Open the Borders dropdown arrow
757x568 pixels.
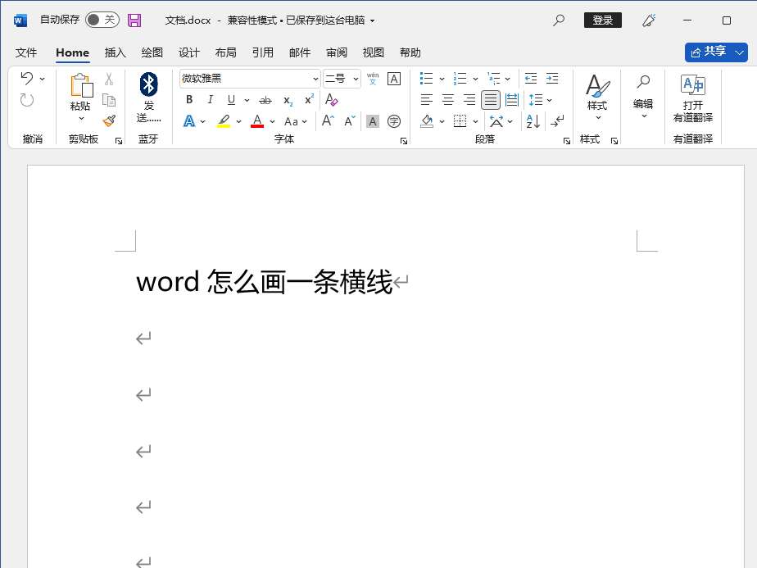coord(475,121)
